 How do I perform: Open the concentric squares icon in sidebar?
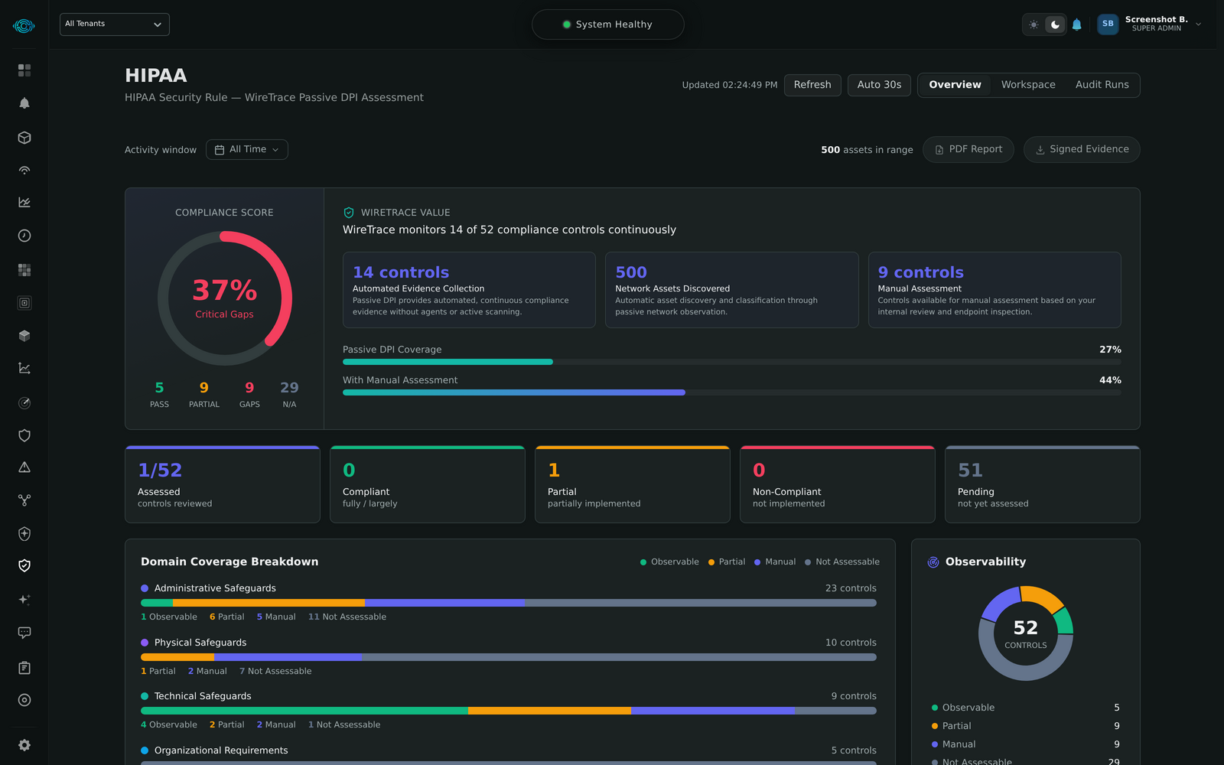[24, 303]
